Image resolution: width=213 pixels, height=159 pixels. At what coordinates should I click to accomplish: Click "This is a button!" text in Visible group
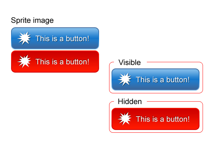163,80
